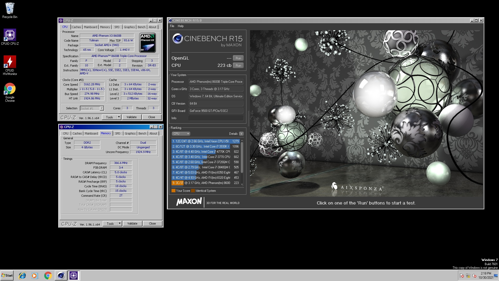The width and height of the screenshot is (499, 281).
Task: Click Close in the top CPU-Z window
Action: point(152,117)
